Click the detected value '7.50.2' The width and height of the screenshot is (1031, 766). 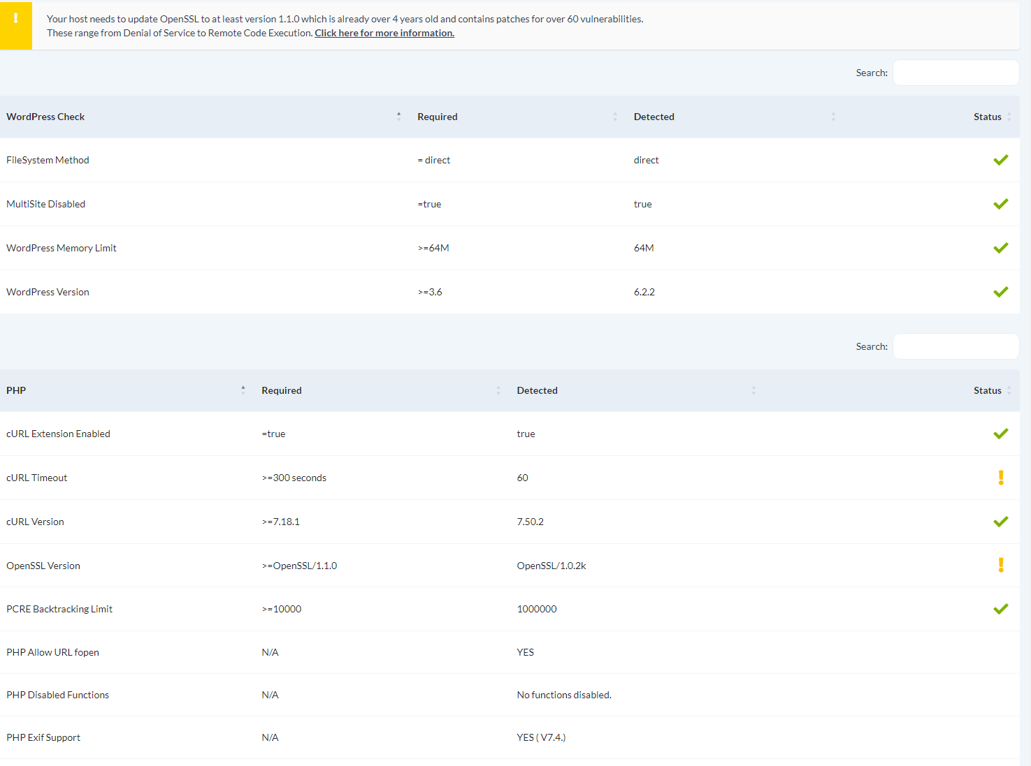point(531,522)
